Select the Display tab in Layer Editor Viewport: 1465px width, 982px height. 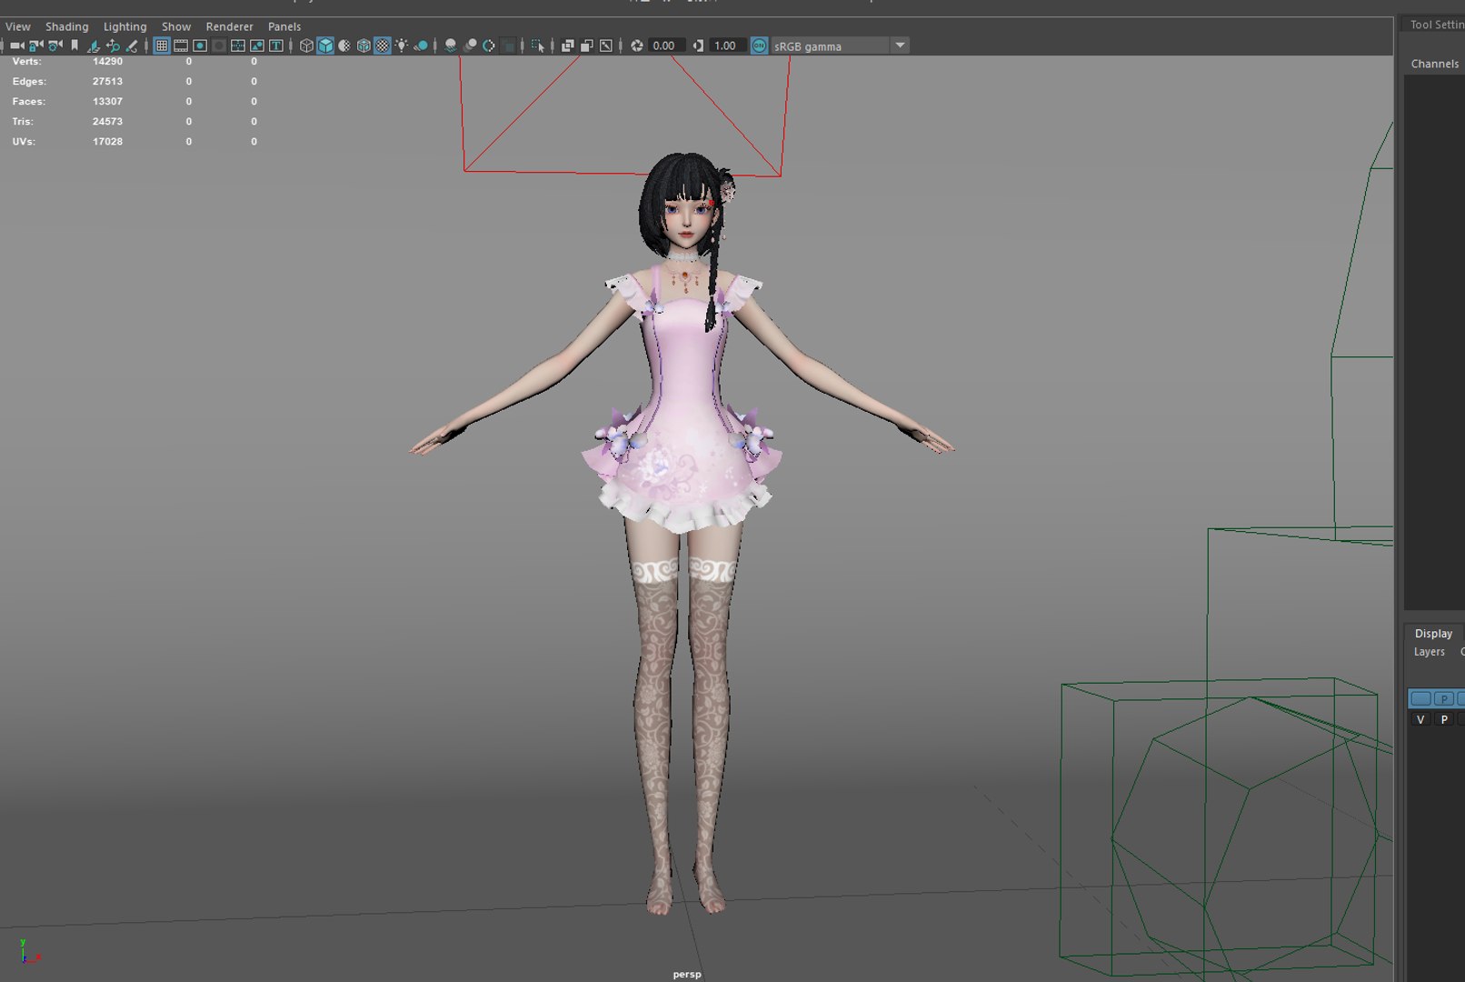pos(1433,634)
